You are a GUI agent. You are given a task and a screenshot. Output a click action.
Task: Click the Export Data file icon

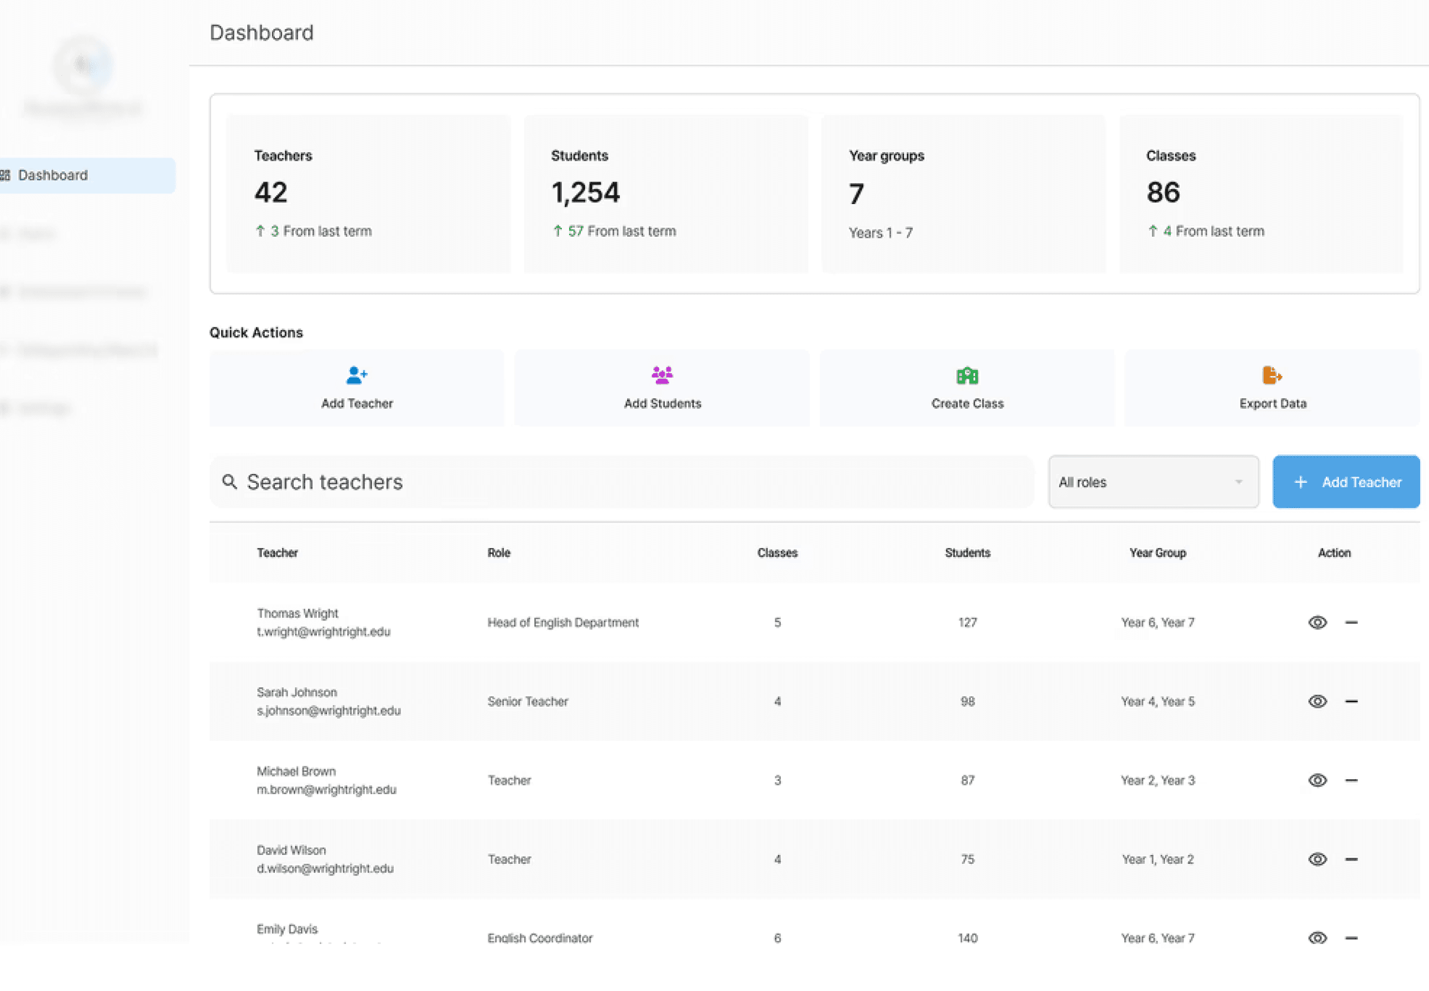point(1271,375)
